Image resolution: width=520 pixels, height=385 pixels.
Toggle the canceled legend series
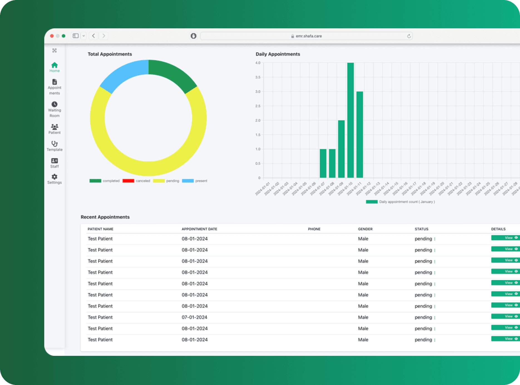click(128, 181)
